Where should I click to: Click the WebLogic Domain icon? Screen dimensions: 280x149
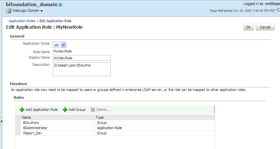[x=8, y=11]
